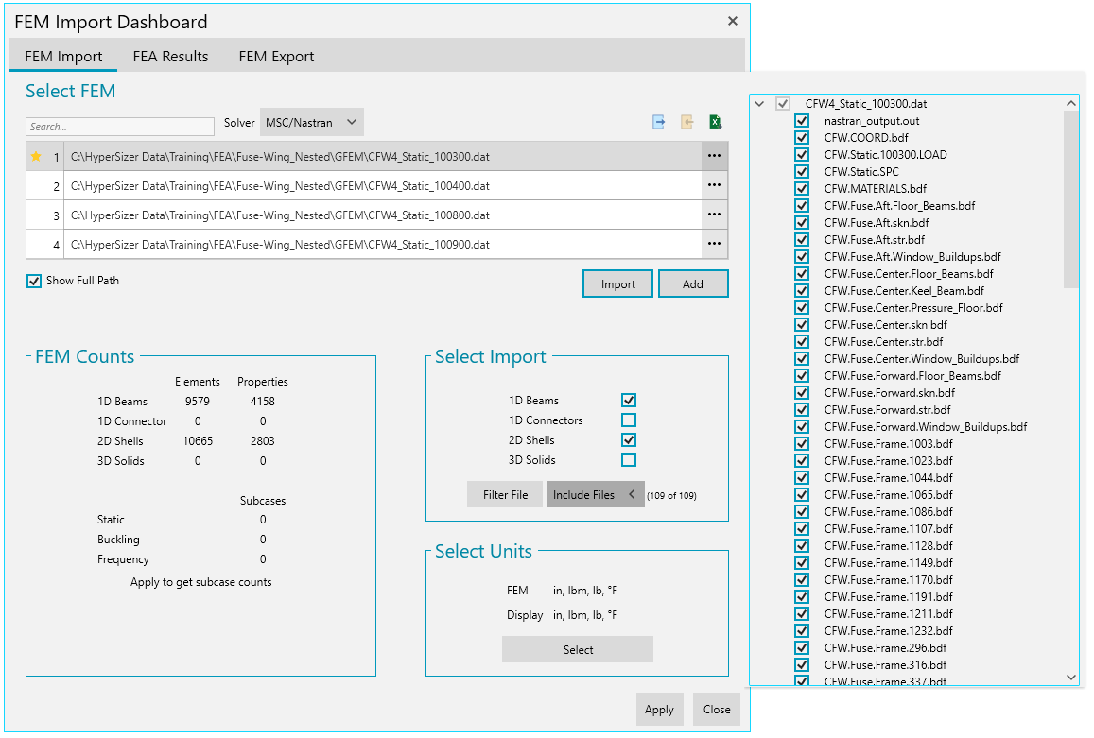1094x738 pixels.
Task: Click the tan import arrow icon
Action: pos(687,122)
